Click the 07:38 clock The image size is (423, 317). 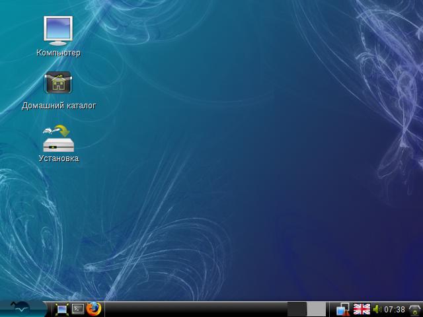(395, 310)
